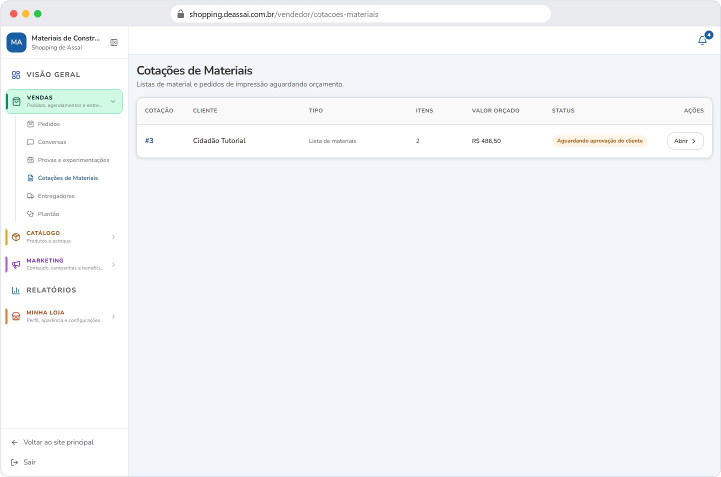
Task: Collapse sidebar using the panel toggle icon
Action: [114, 42]
